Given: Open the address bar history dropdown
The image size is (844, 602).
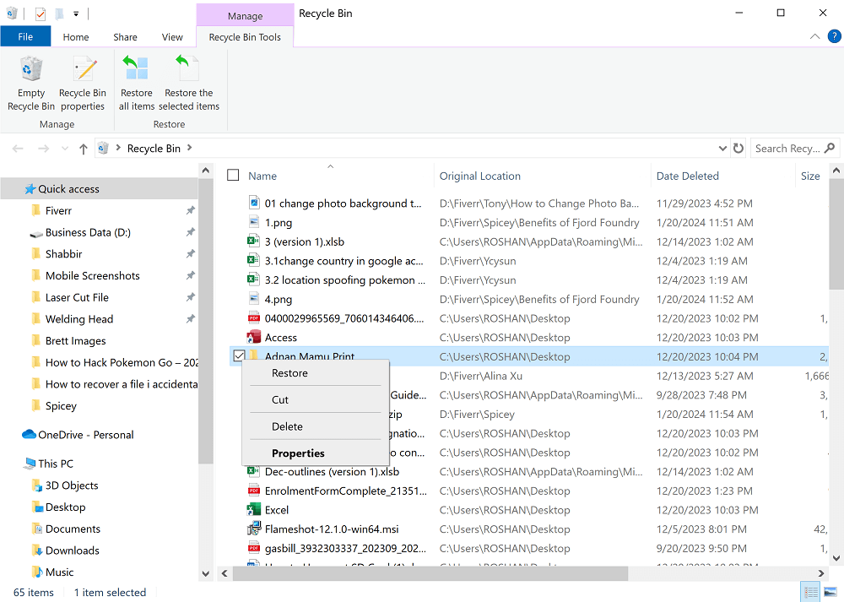Looking at the screenshot, I should click(723, 148).
